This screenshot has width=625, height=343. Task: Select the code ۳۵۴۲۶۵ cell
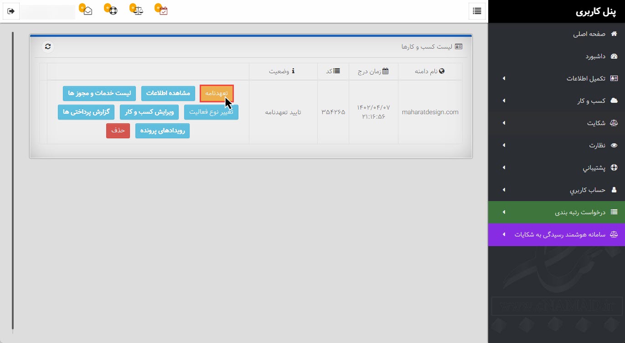coord(333,112)
